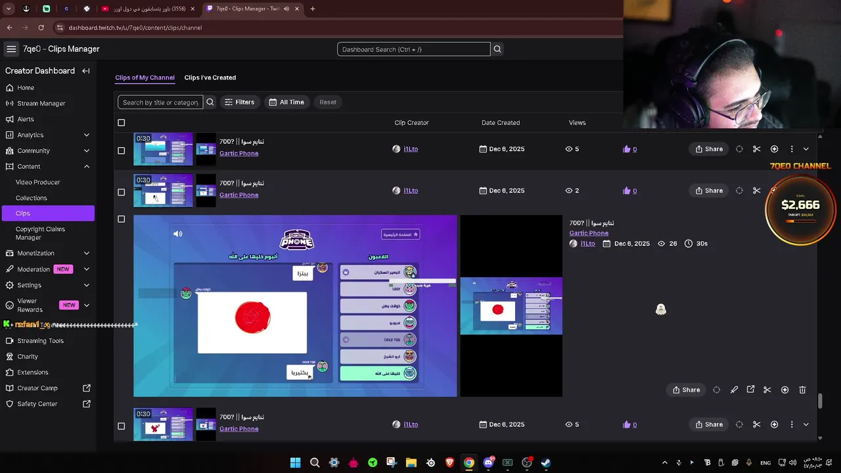The width and height of the screenshot is (841, 473).
Task: Click the magnifier beside the clip title search
Action: (210, 102)
